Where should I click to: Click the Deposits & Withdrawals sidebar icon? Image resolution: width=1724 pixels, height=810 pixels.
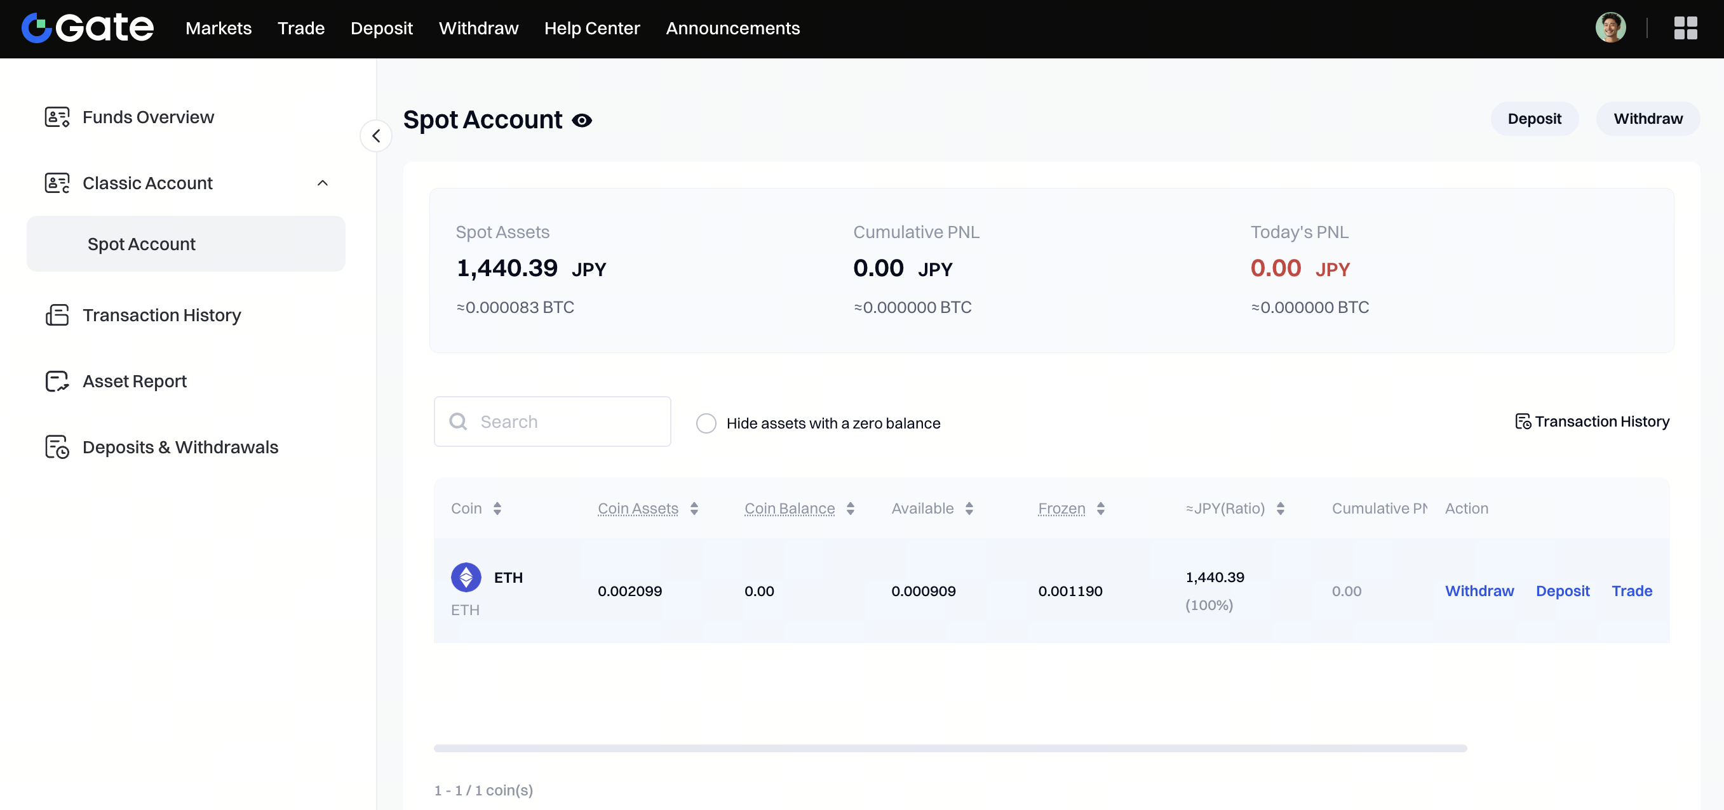pos(57,447)
